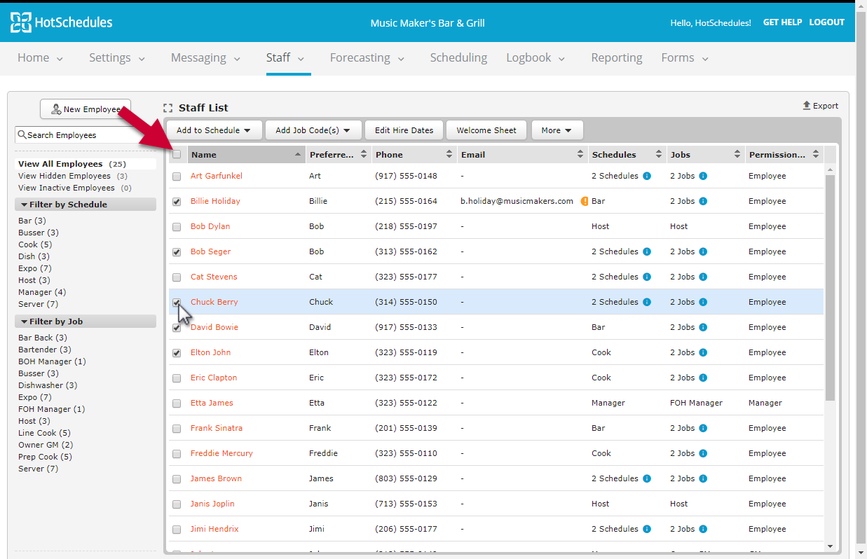Collapse the Filter by Job section
The height and width of the screenshot is (559, 867).
point(86,322)
